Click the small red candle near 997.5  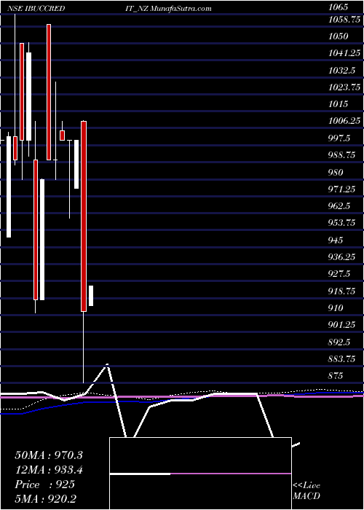click(x=62, y=136)
